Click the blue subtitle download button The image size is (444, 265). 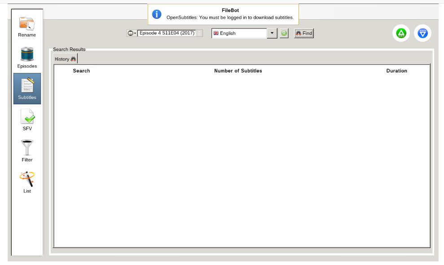[x=422, y=33]
